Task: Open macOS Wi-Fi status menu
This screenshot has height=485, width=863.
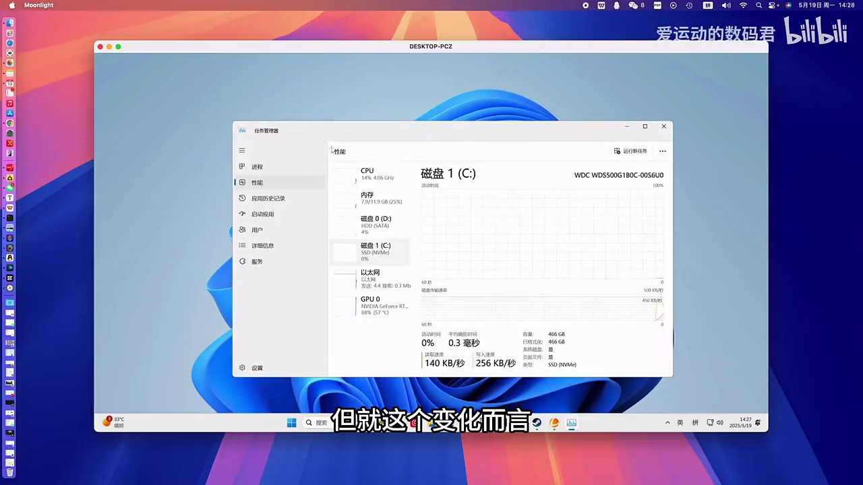Action: tap(743, 5)
